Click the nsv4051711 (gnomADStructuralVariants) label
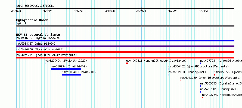 pos(46,55)
